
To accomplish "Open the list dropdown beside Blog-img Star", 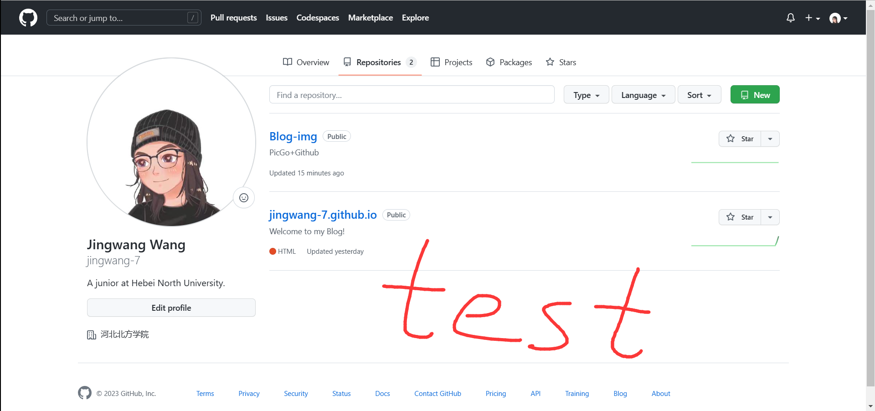I will coord(770,139).
